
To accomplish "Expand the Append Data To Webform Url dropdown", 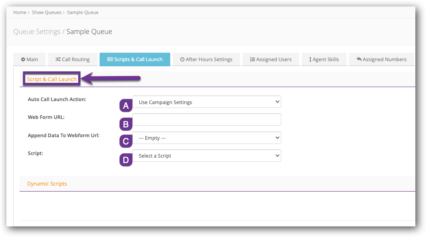I will (207, 138).
